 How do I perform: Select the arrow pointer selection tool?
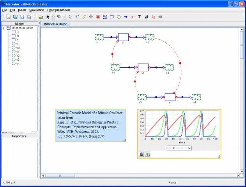(70, 17)
